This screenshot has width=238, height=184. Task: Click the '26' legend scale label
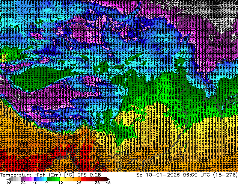tap(79, 182)
